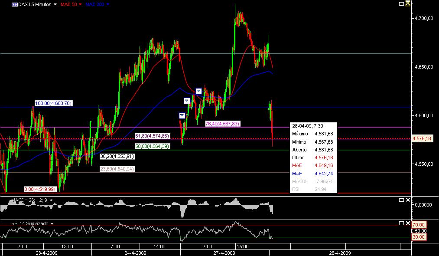Image resolution: width=439 pixels, height=256 pixels.
Task: Open the MAE 50 dropdown arrow
Action: coord(80,4)
